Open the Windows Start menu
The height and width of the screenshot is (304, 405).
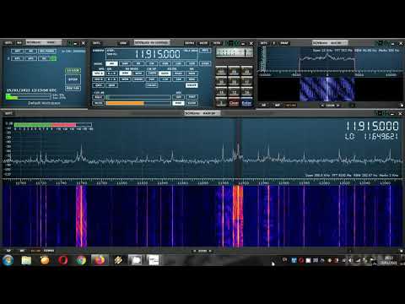coord(8,260)
